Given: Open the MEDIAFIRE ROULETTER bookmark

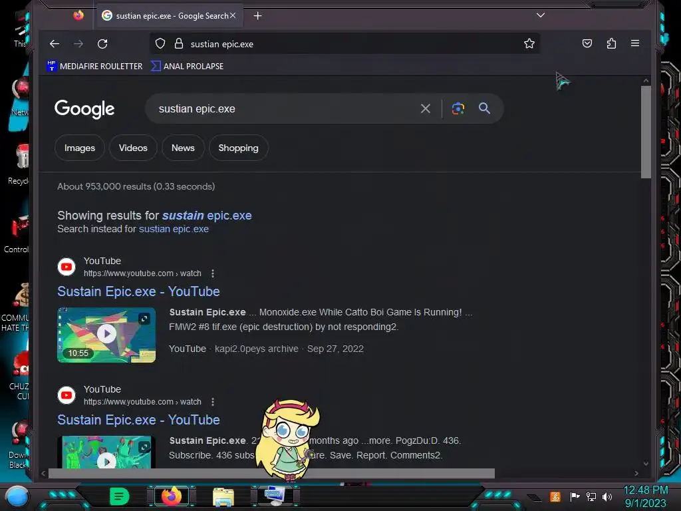Looking at the screenshot, I should 94,66.
